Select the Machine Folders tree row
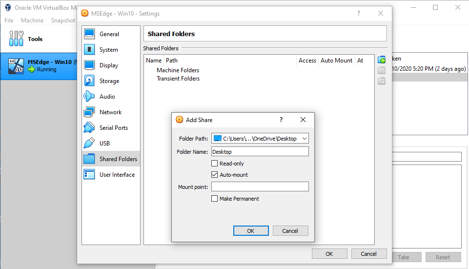Image resolution: width=469 pixels, height=269 pixels. (178, 70)
